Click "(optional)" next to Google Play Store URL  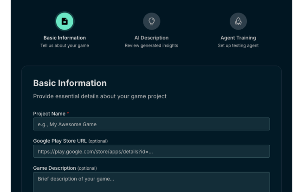[98, 141]
